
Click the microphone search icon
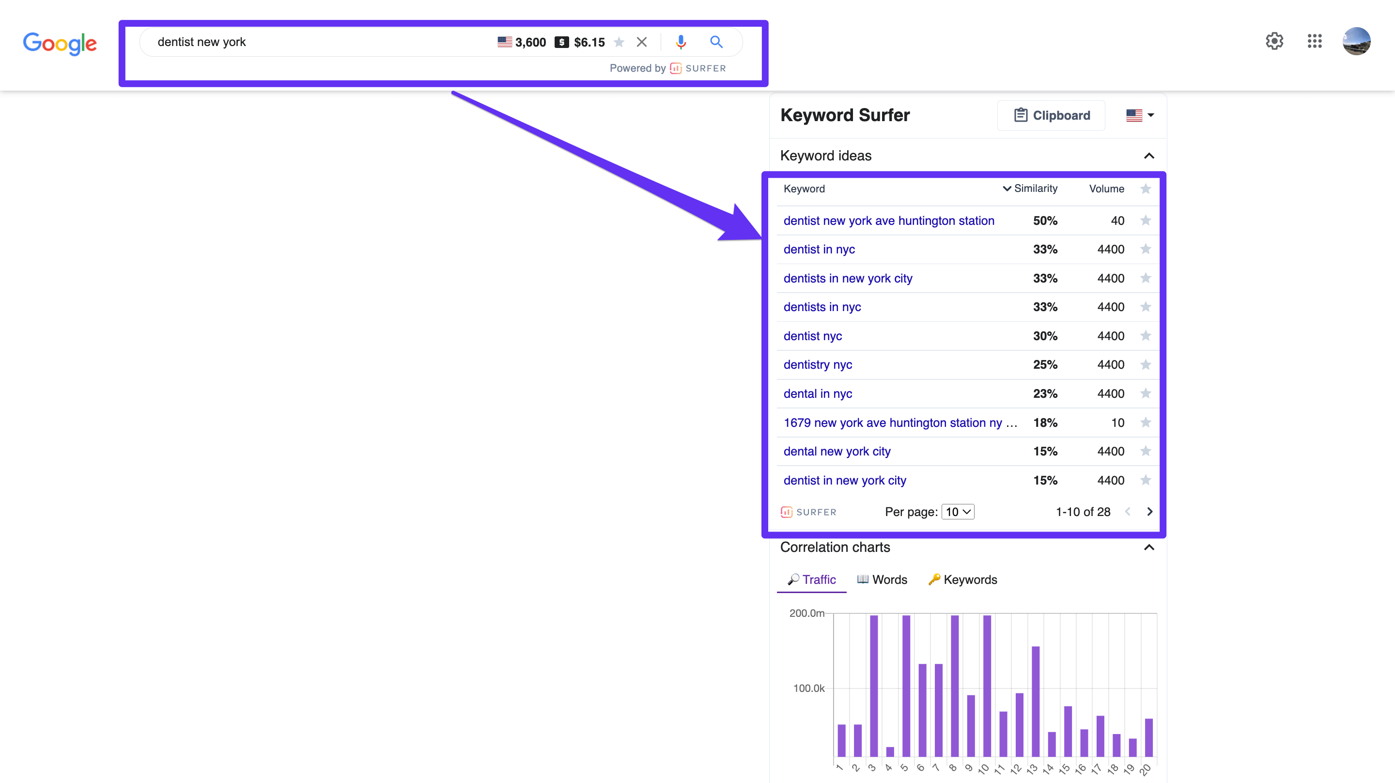pos(680,41)
